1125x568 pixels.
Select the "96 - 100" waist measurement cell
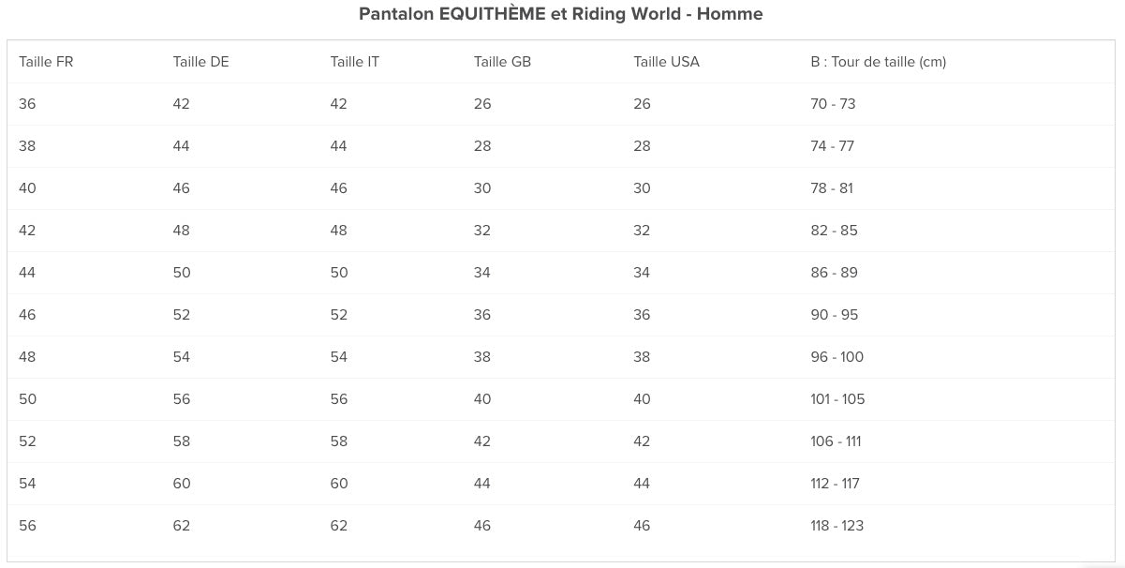click(836, 357)
